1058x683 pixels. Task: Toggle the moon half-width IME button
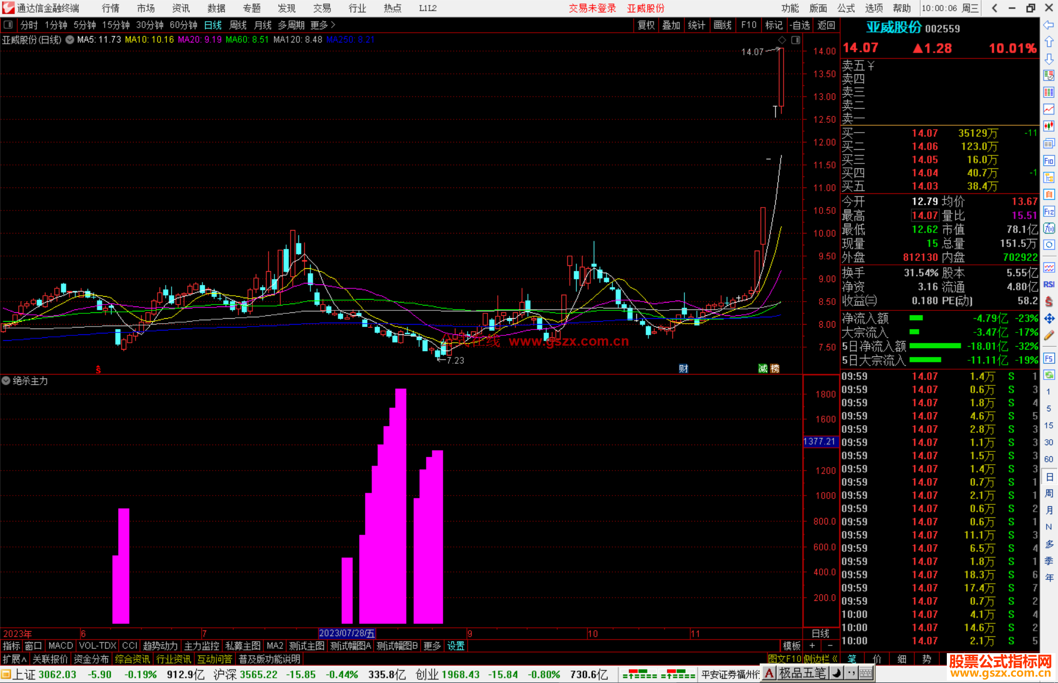coord(837,674)
